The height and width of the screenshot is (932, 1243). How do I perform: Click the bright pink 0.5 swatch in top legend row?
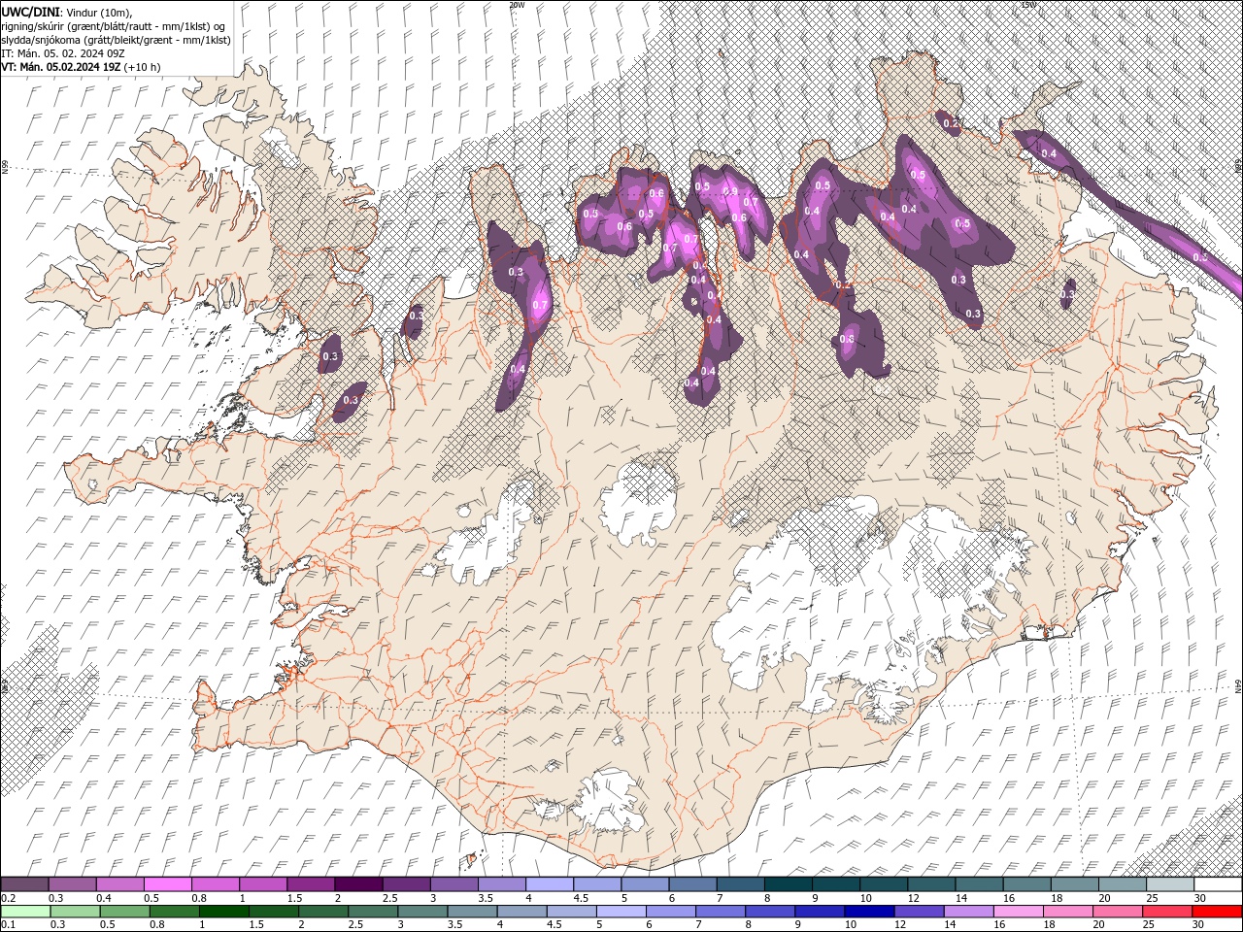(167, 884)
